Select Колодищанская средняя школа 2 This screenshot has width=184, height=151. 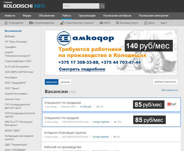click(x=19, y=137)
